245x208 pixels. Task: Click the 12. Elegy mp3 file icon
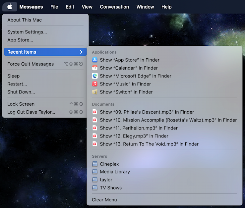(95, 136)
